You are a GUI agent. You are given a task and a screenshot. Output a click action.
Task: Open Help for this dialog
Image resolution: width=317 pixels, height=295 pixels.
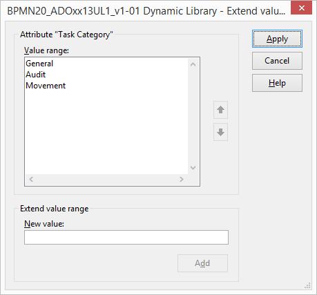pos(277,83)
